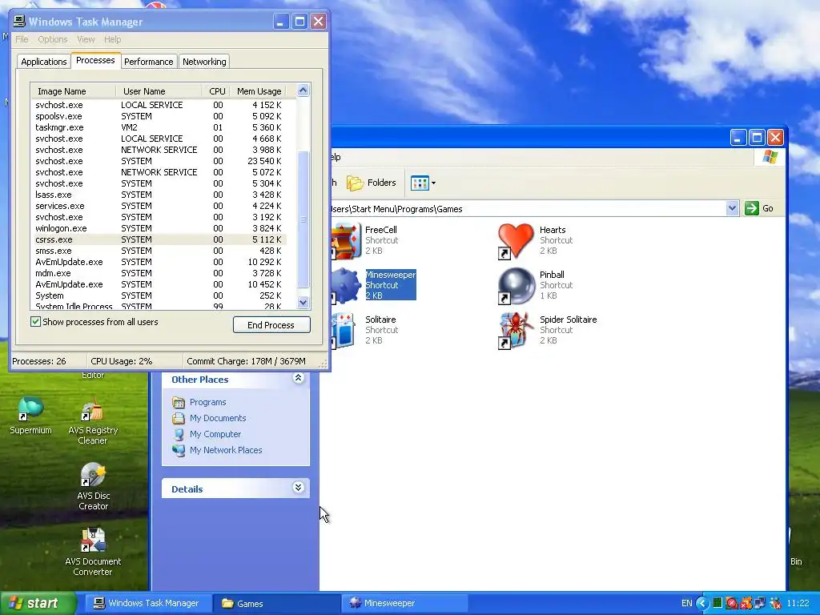Select the winlogon.exe process row
Image resolution: width=820 pixels, height=615 pixels.
pyautogui.click(x=159, y=228)
